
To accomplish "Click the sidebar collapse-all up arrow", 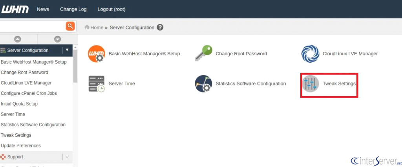I will click(x=17, y=39).
